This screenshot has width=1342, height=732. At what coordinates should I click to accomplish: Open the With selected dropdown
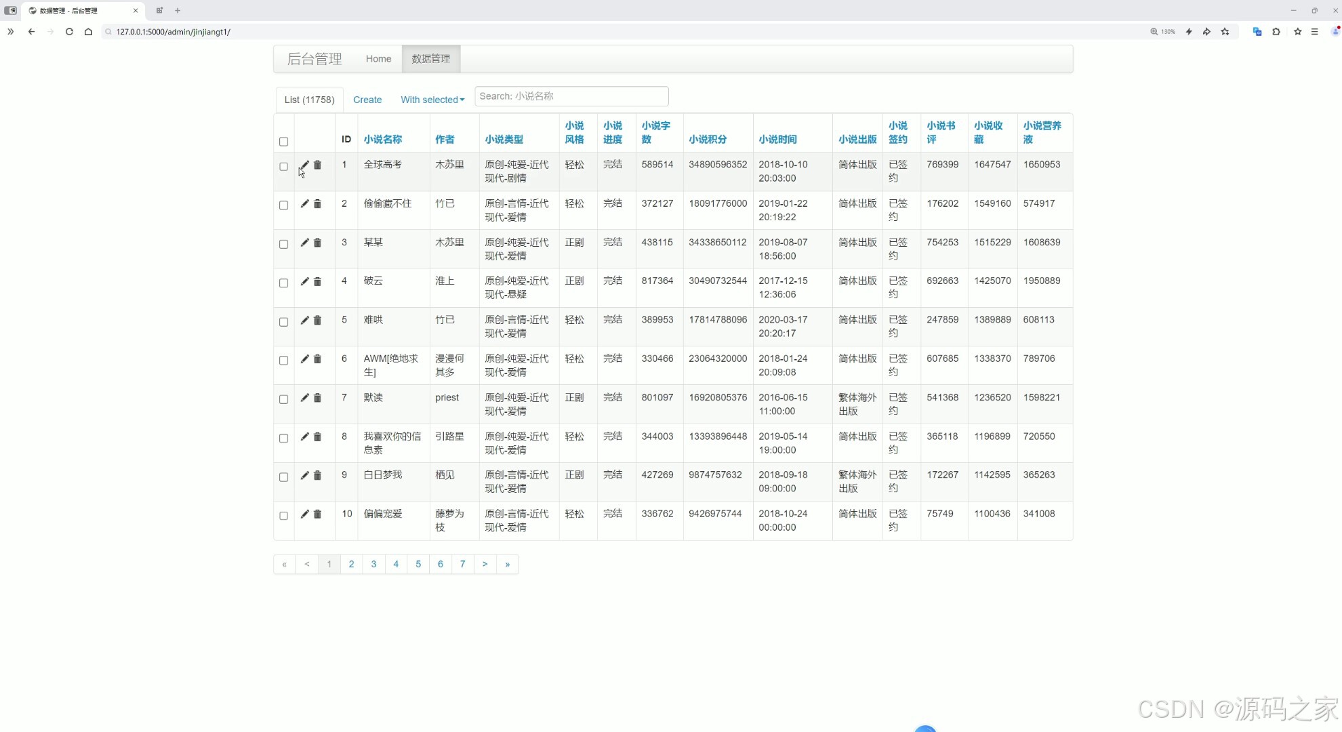coord(432,100)
